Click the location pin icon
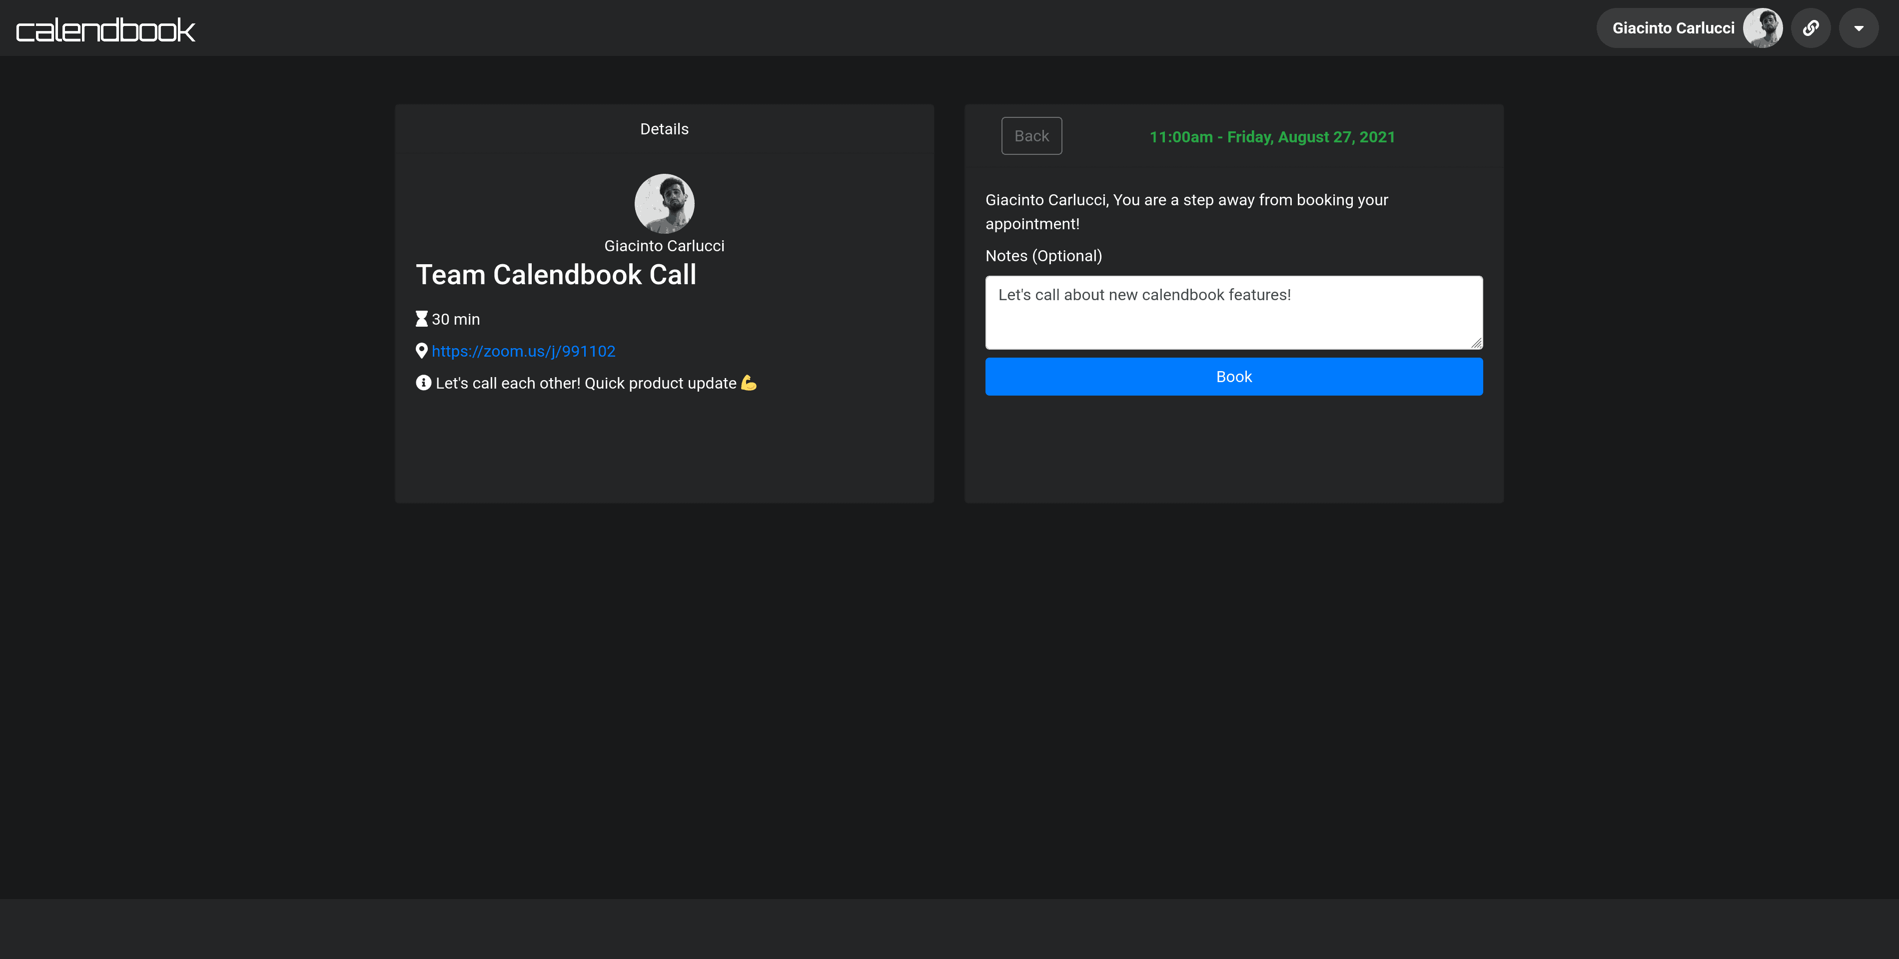 421,351
